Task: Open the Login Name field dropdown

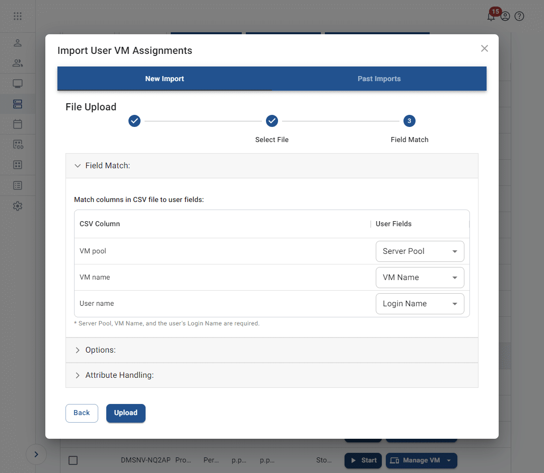Action: click(420, 304)
